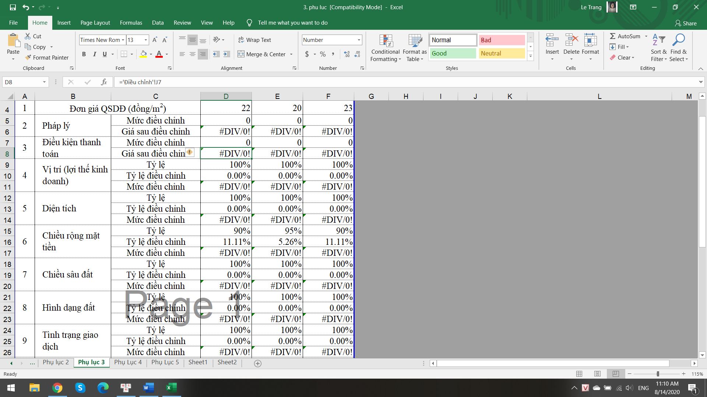Click the zoom slider handle
707x397 pixels.
click(x=658, y=374)
